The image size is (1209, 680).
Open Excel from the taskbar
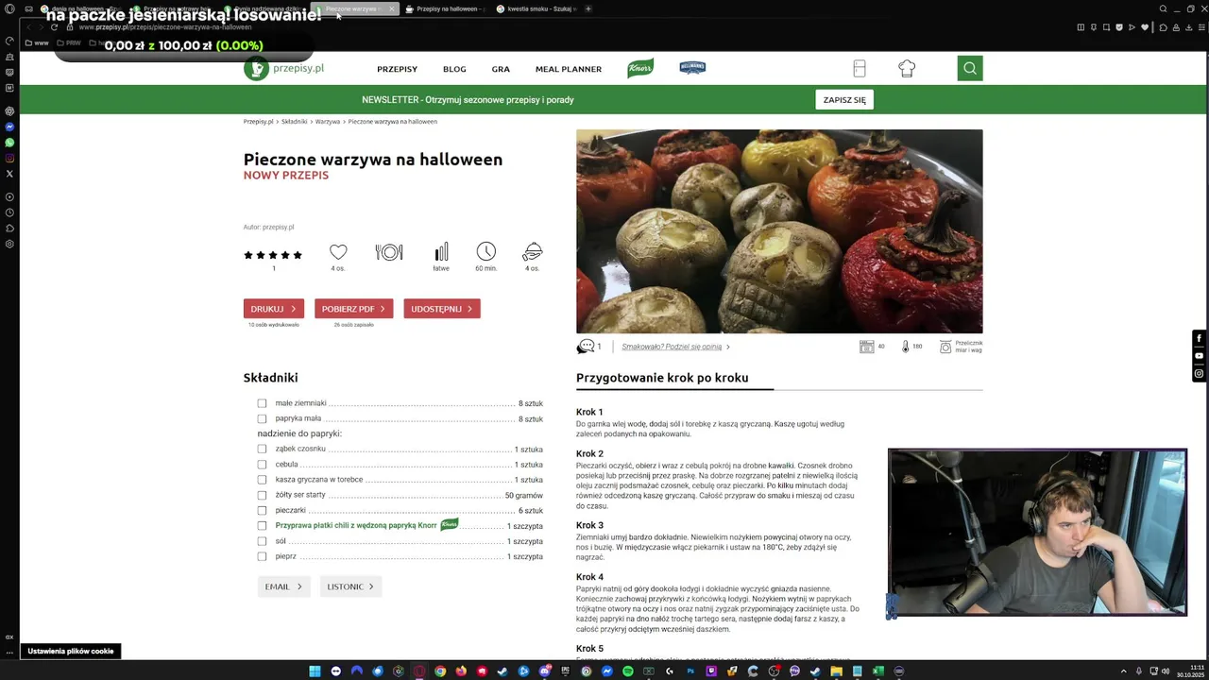pyautogui.click(x=877, y=671)
